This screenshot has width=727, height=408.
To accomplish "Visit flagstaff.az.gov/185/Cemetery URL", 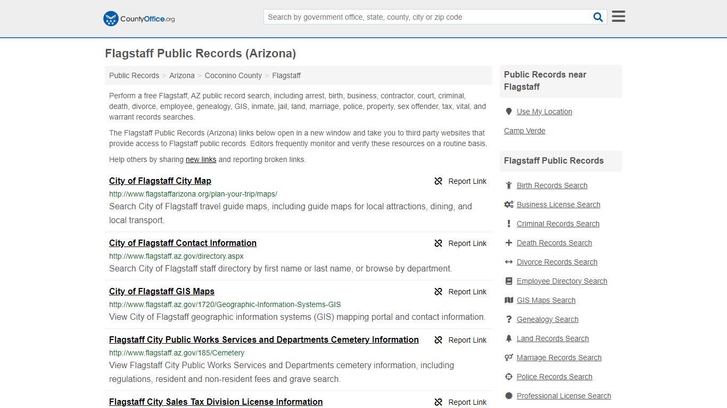I will point(177,353).
